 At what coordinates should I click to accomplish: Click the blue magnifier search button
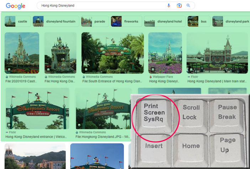(x=188, y=5)
